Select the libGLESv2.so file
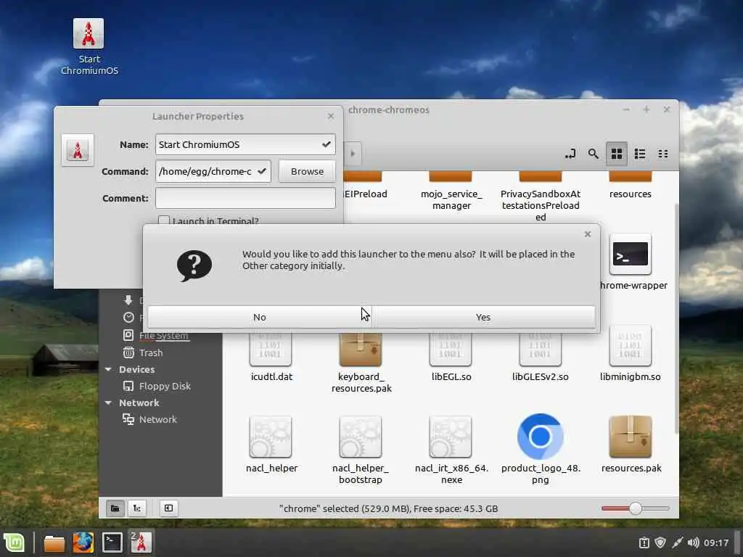743x557 pixels. (540, 357)
